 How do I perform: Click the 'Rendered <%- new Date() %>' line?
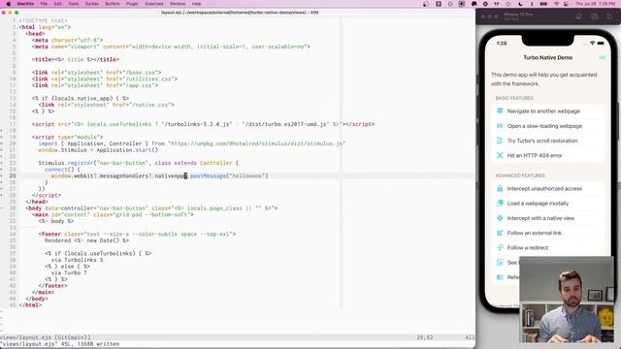pos(86,240)
